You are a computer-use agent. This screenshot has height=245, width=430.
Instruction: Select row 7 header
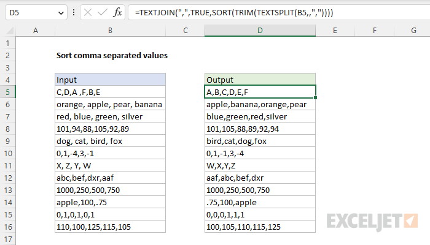click(7, 116)
